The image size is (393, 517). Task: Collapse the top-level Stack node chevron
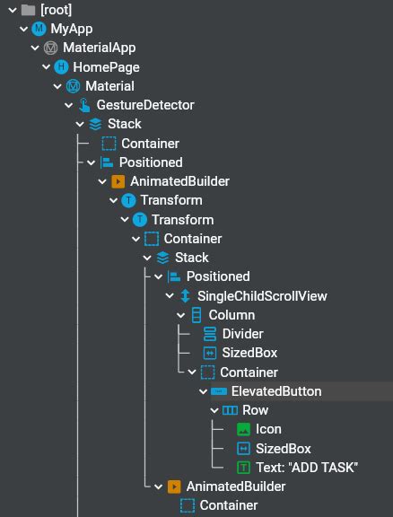[x=80, y=124]
